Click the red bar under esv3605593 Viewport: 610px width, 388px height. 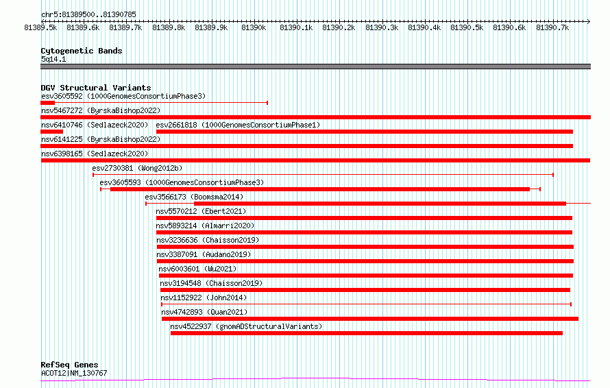point(320,189)
